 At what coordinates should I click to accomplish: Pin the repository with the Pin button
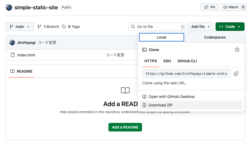pos(209,7)
